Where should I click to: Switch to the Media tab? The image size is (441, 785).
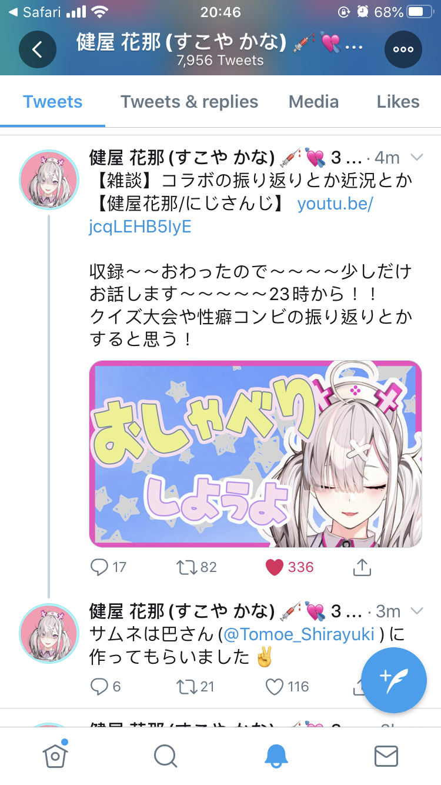[x=314, y=102]
